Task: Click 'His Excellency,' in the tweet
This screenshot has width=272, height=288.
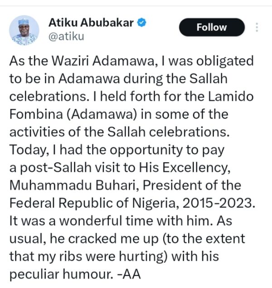Action: 185,168
